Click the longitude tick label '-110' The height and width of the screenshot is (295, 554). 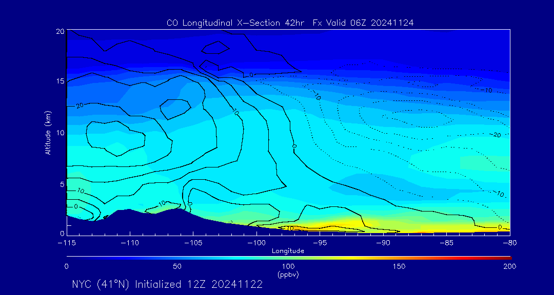130,243
